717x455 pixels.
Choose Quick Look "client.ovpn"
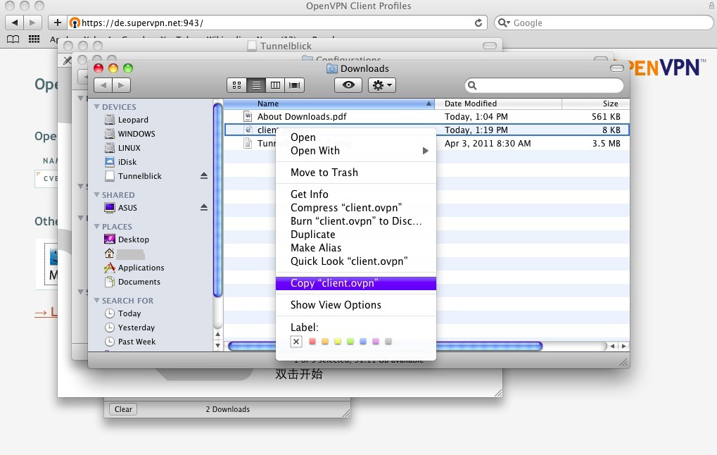(356, 261)
